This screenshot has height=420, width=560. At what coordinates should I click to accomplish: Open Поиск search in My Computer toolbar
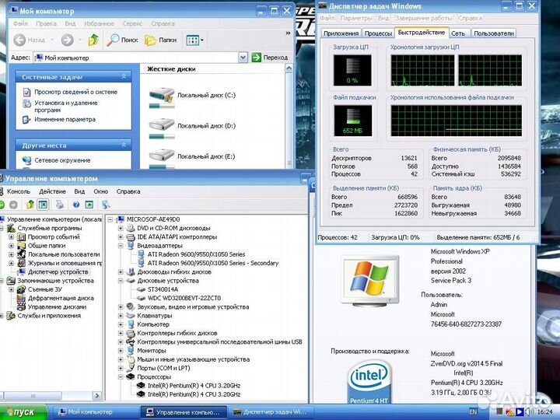point(123,40)
